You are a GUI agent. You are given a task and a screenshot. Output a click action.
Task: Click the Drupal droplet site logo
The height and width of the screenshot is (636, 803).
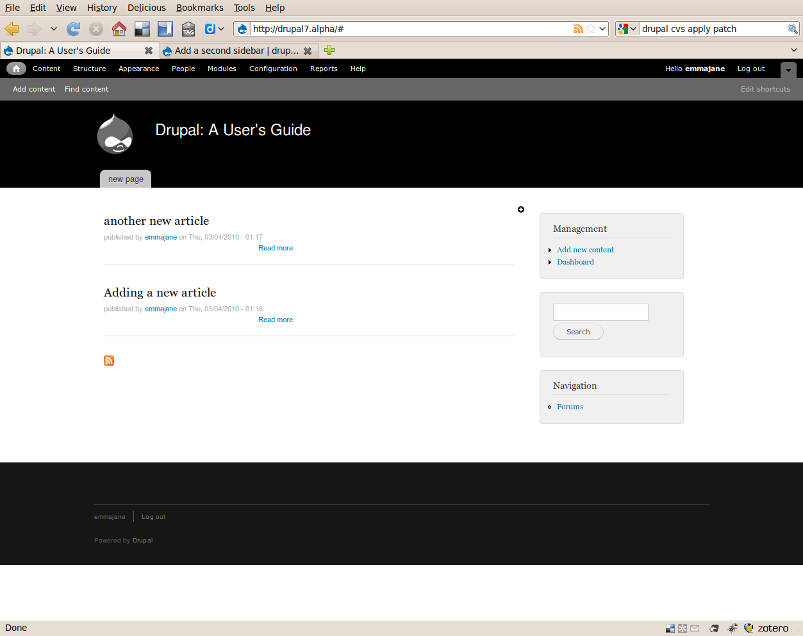115,135
